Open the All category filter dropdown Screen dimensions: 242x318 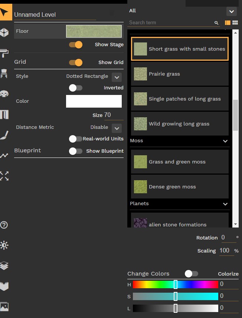coord(231,12)
